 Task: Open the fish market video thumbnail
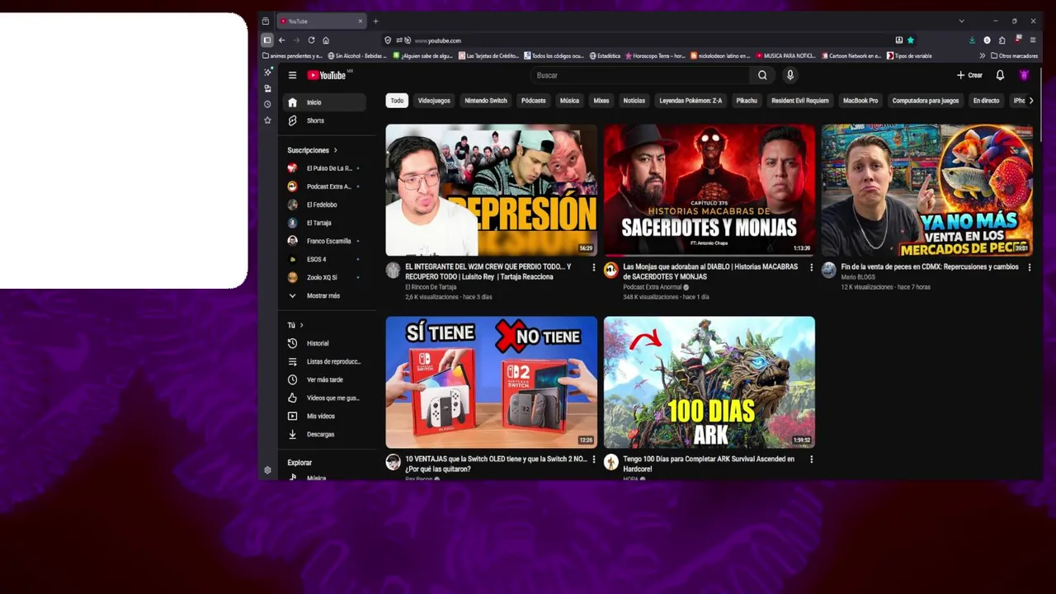(926, 190)
